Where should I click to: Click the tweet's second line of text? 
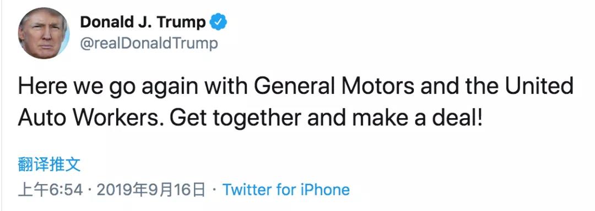pyautogui.click(x=251, y=119)
